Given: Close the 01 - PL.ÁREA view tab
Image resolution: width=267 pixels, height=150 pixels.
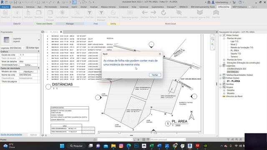Looking at the screenshot, I should [61, 32].
